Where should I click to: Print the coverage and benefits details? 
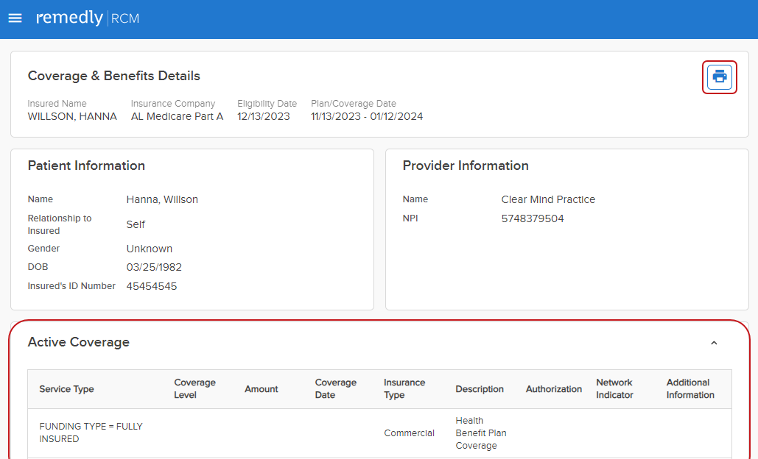pos(719,76)
